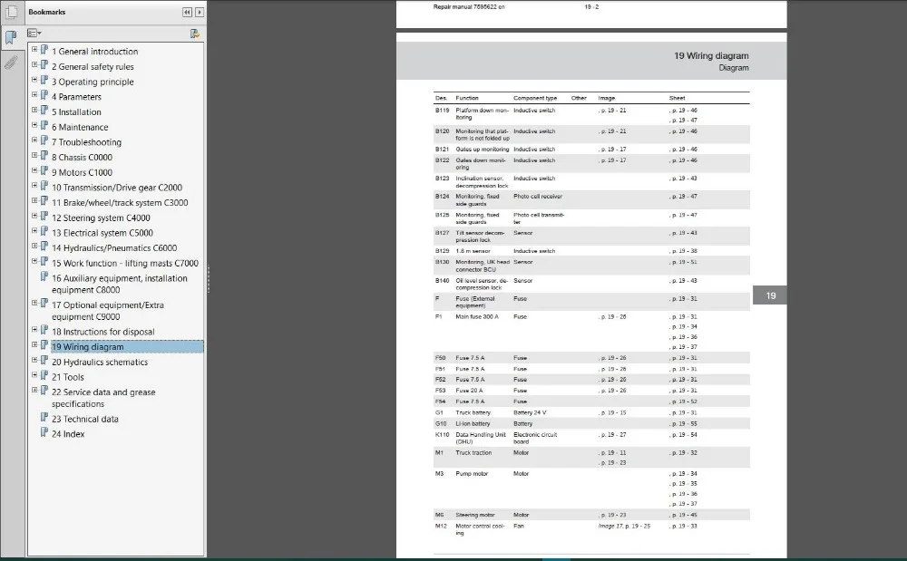Click the bookmarks panel resize handle
This screenshot has width=907, height=561.
point(208,278)
